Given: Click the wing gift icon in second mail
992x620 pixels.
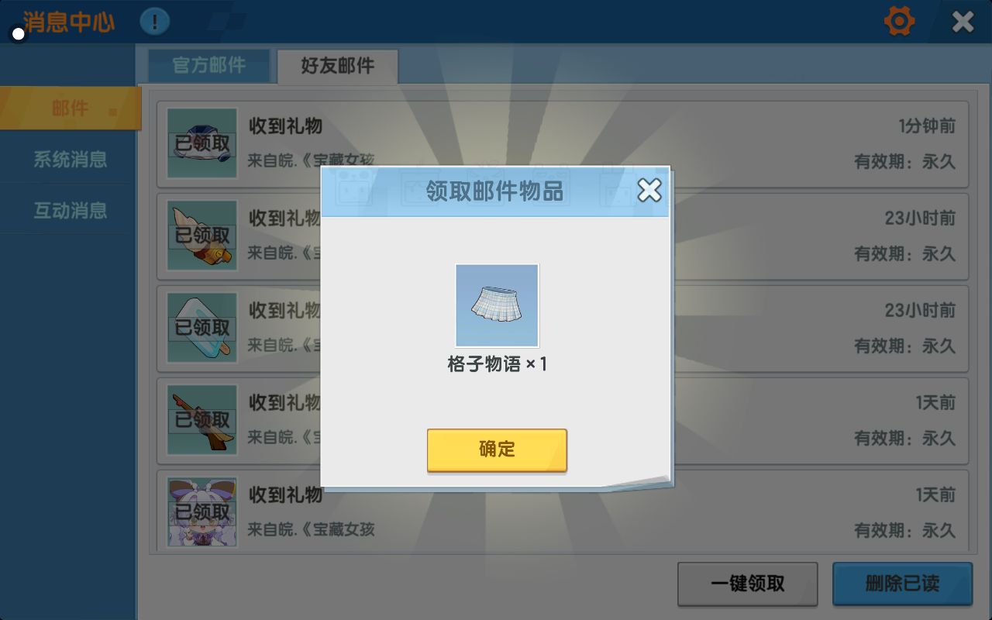Looking at the screenshot, I should 202,236.
